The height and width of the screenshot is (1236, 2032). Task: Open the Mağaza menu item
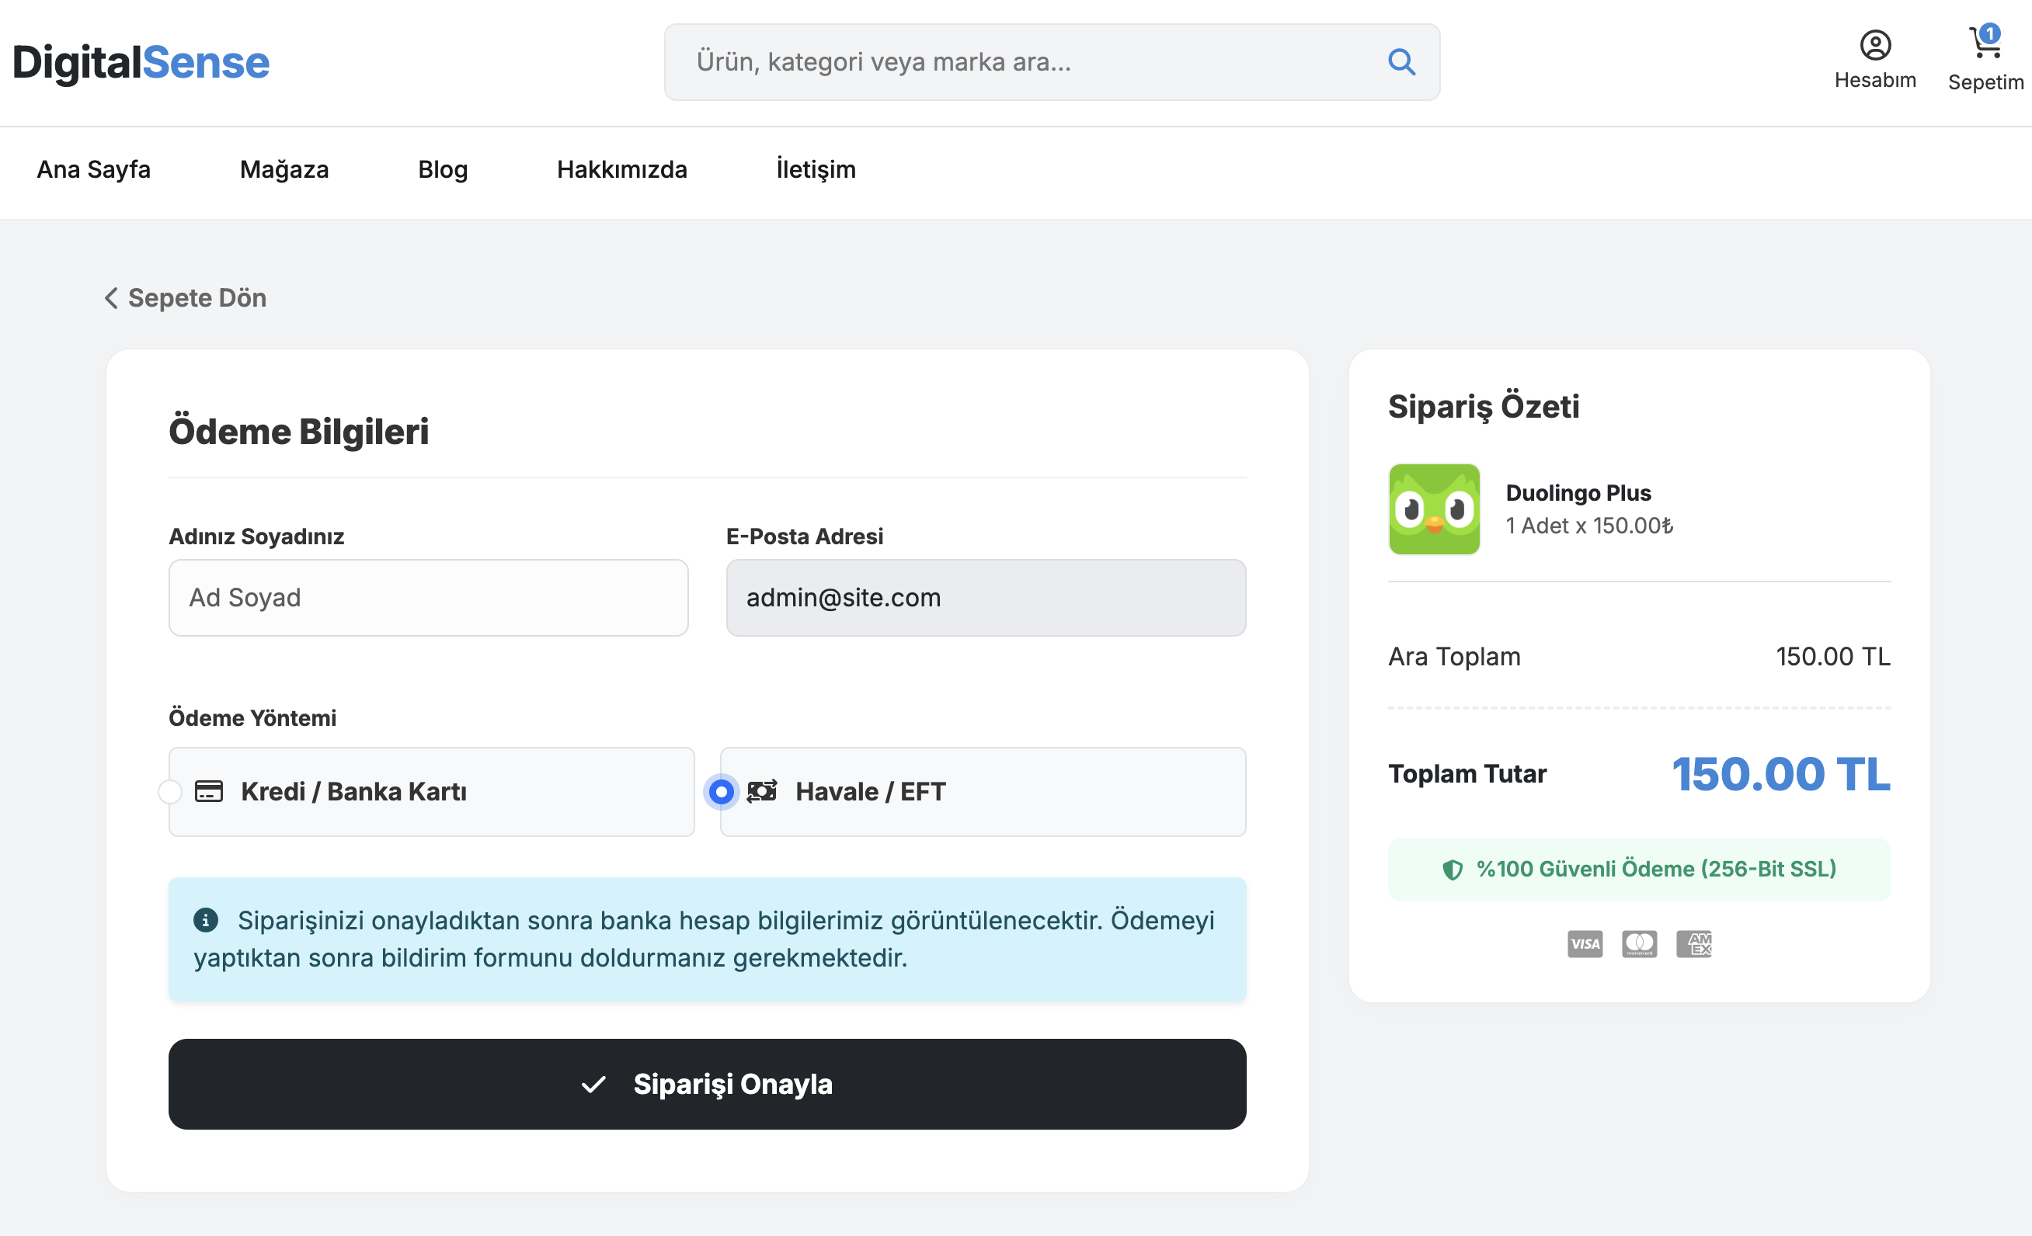point(284,169)
